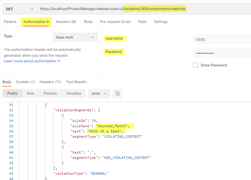This screenshot has height=180, width=251.
Task: Click the wrap lines icon beside JSON
Action: coord(117,94)
